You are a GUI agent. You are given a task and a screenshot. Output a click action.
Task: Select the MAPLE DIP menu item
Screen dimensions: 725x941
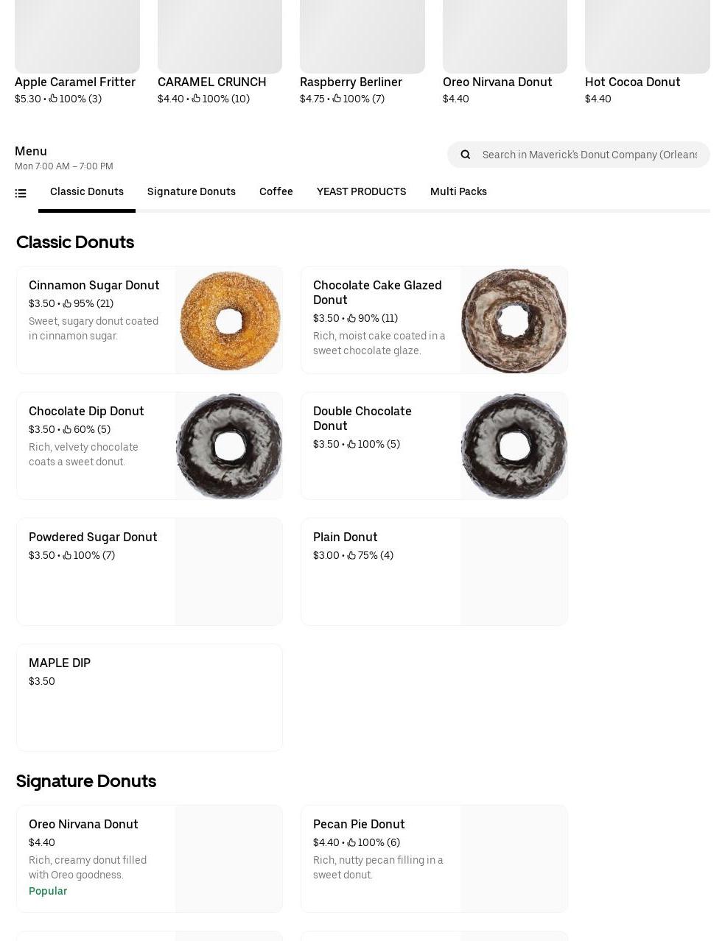click(150, 698)
